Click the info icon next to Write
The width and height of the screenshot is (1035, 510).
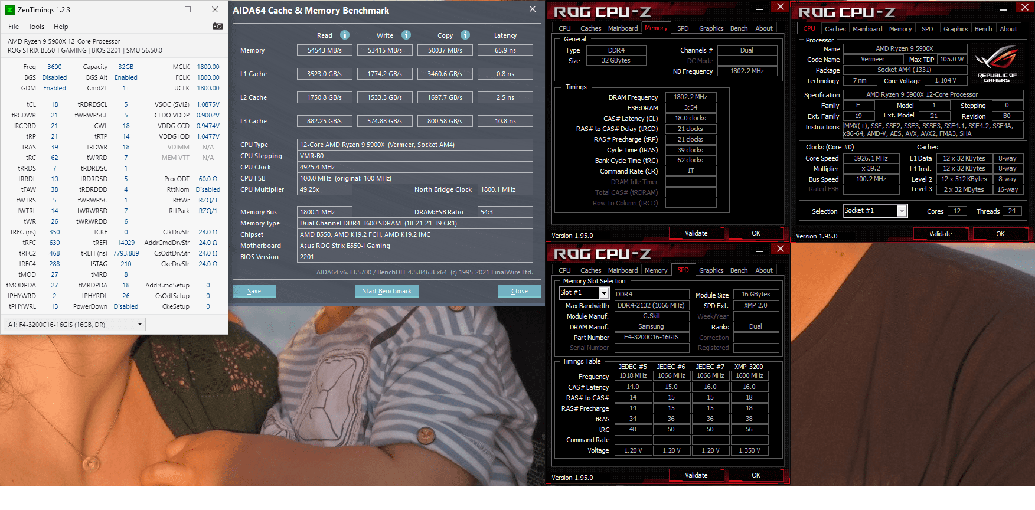(x=406, y=35)
